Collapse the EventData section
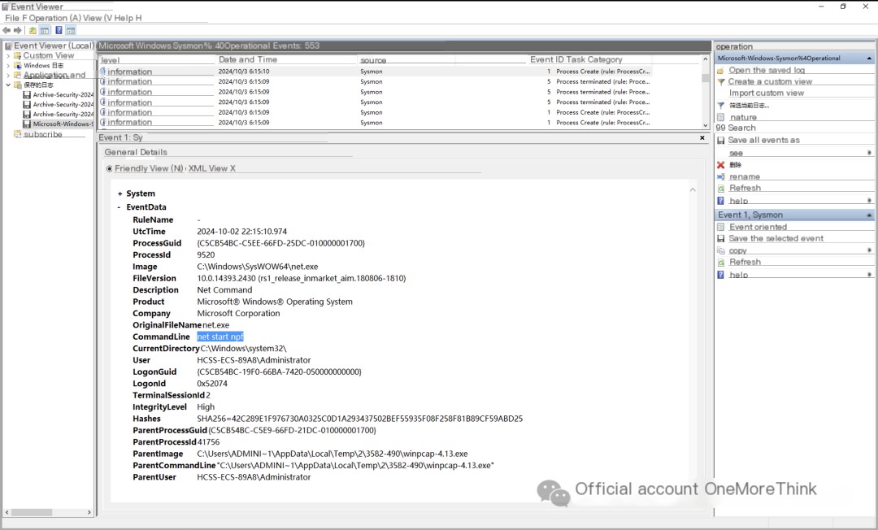Screen dimensions: 878x530 pos(120,208)
